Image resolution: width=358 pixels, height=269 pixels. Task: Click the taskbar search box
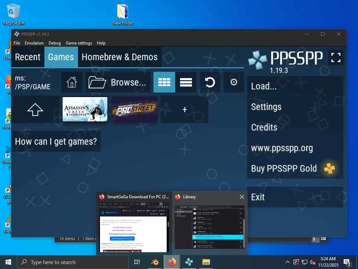tap(73, 262)
